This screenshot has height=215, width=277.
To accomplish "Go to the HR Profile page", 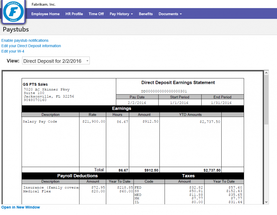I will pos(74,14).
